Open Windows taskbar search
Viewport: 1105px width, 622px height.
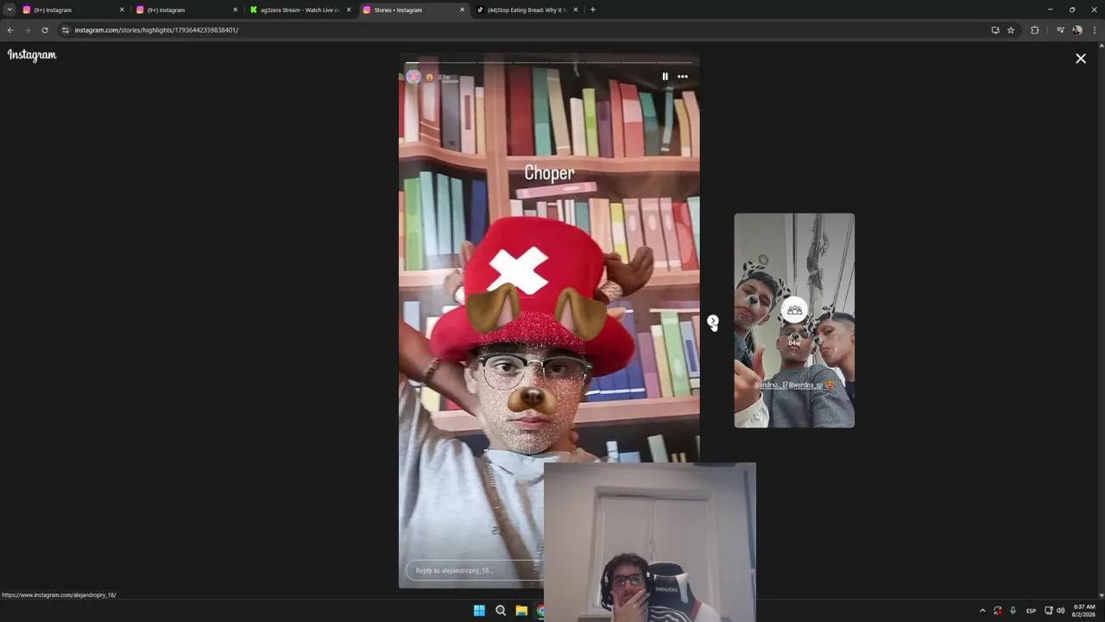[501, 611]
